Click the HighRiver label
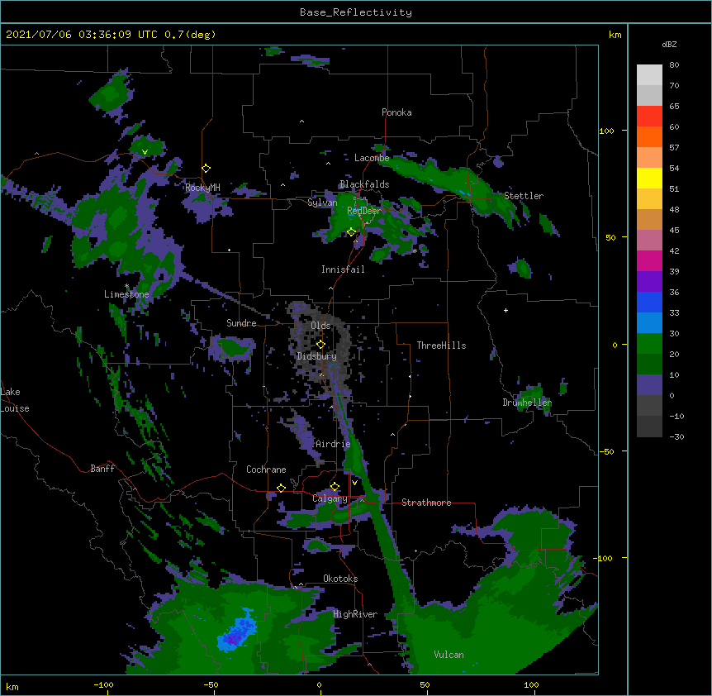712x696 pixels. 355,614
